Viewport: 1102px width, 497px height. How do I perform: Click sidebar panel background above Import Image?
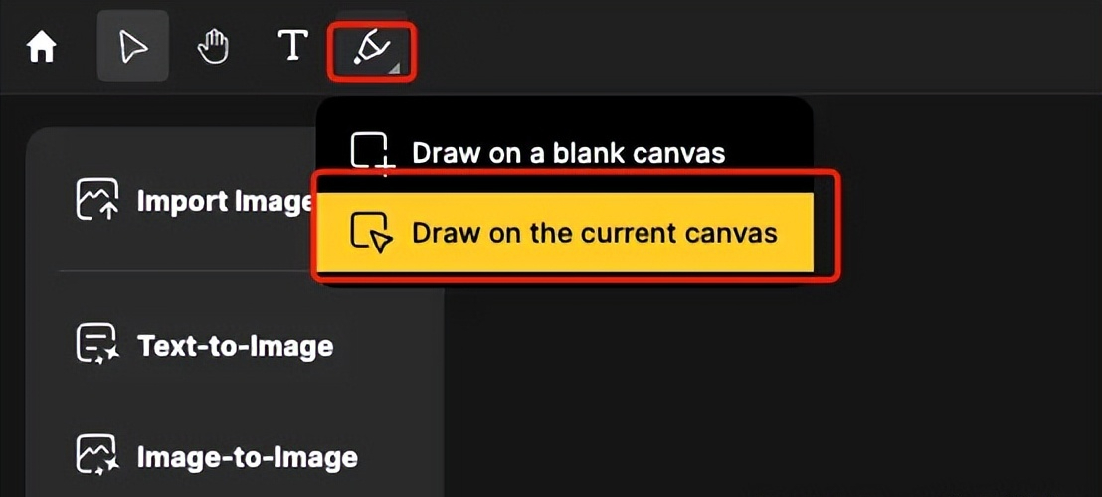coord(179,147)
